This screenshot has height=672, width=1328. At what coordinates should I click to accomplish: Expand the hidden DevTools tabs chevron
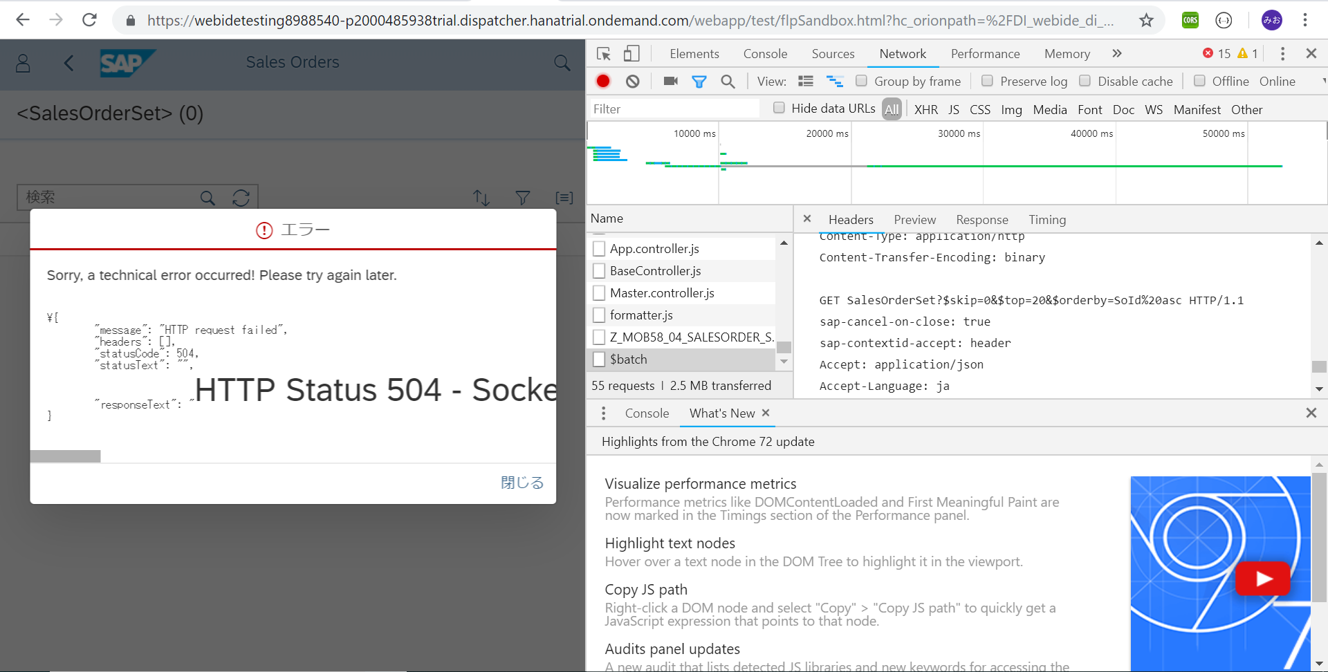1116,54
